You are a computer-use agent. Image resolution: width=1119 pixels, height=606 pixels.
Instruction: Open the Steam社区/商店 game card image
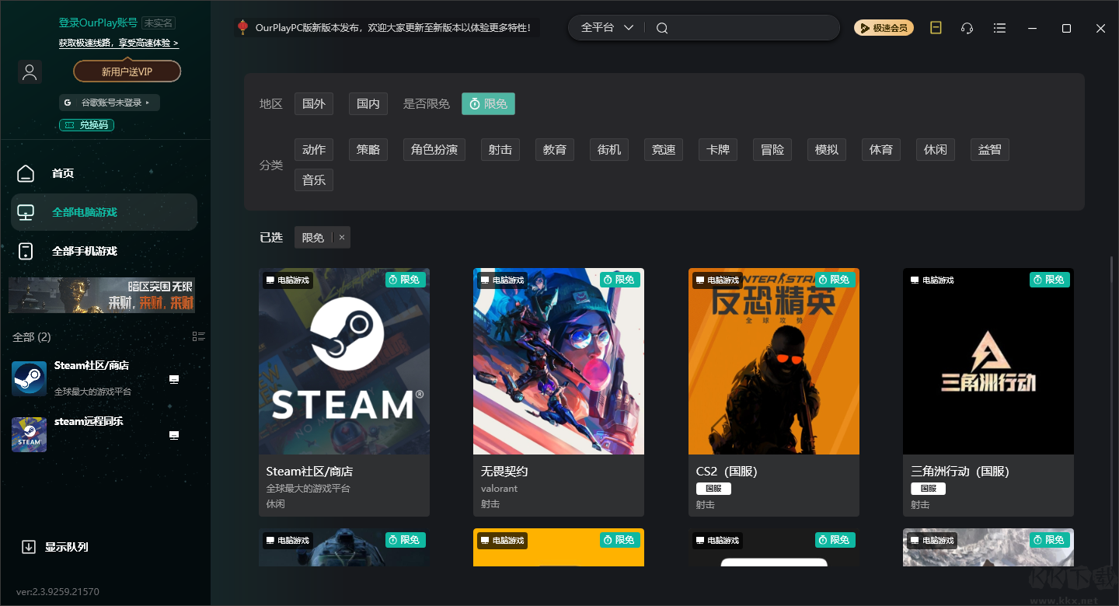[x=344, y=361]
